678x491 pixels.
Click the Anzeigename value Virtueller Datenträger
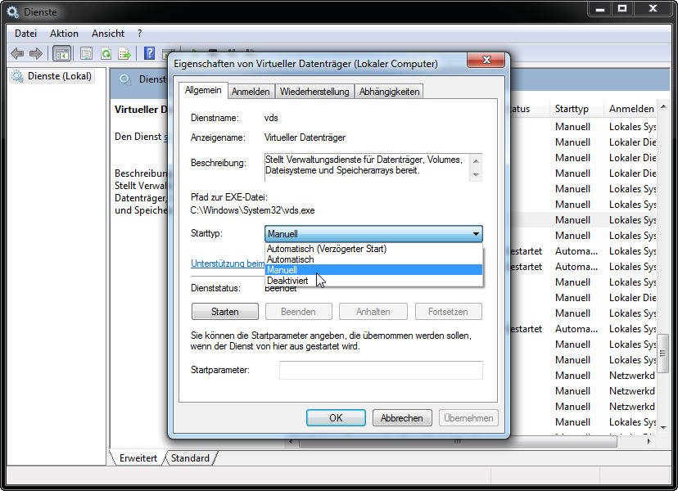pyautogui.click(x=305, y=137)
